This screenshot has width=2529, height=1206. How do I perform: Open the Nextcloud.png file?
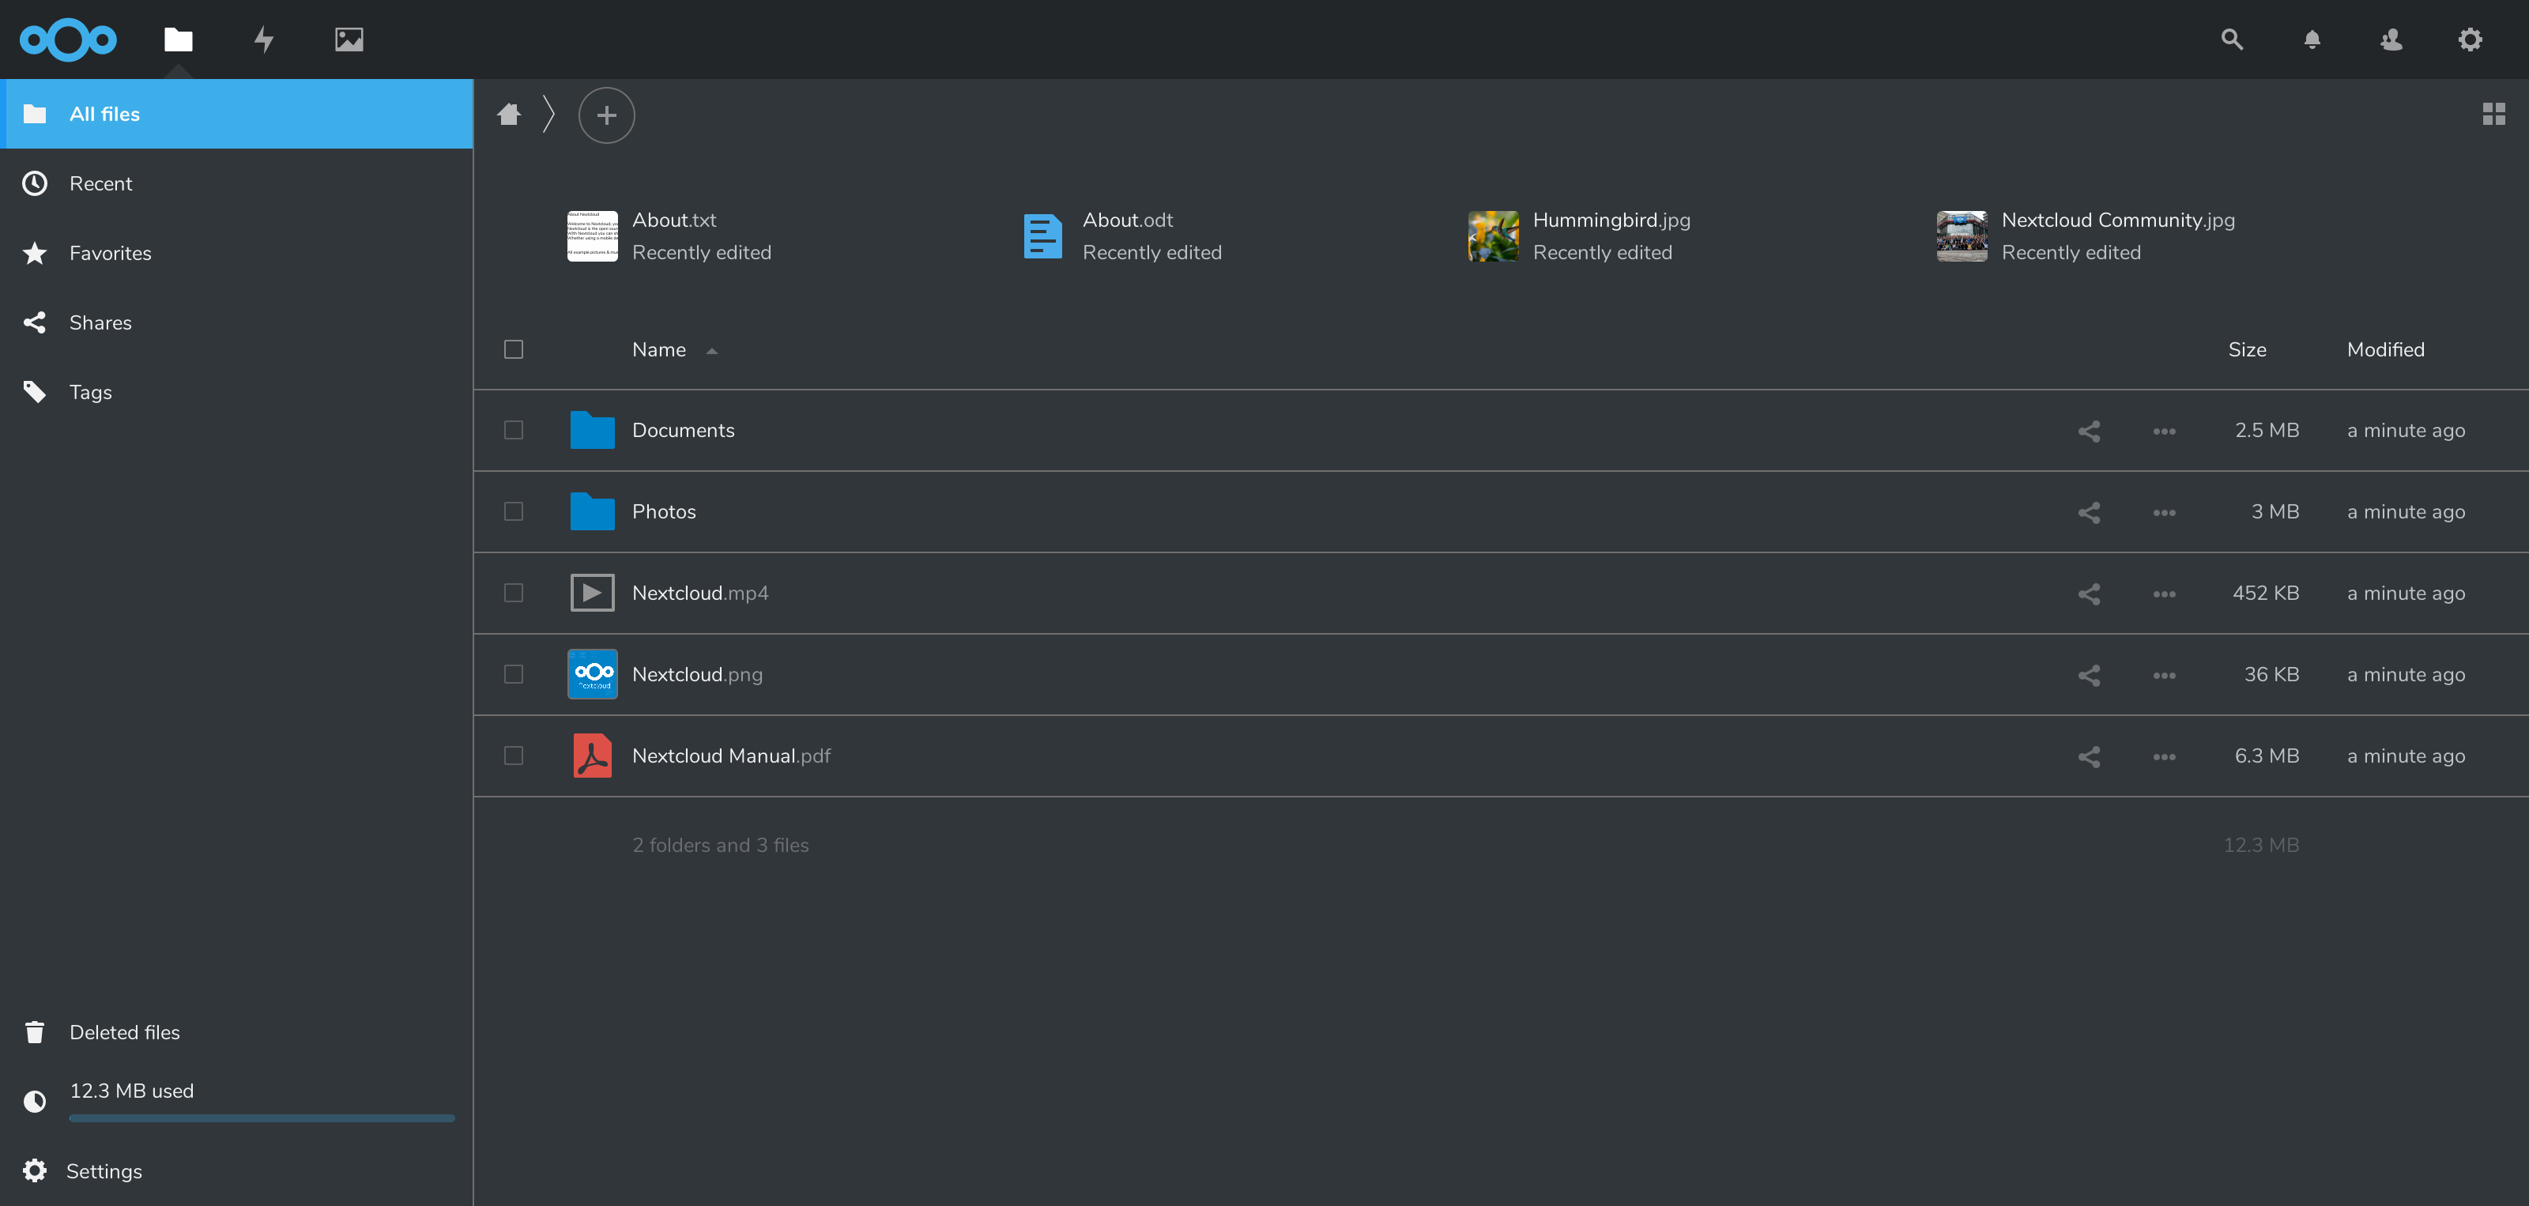697,675
